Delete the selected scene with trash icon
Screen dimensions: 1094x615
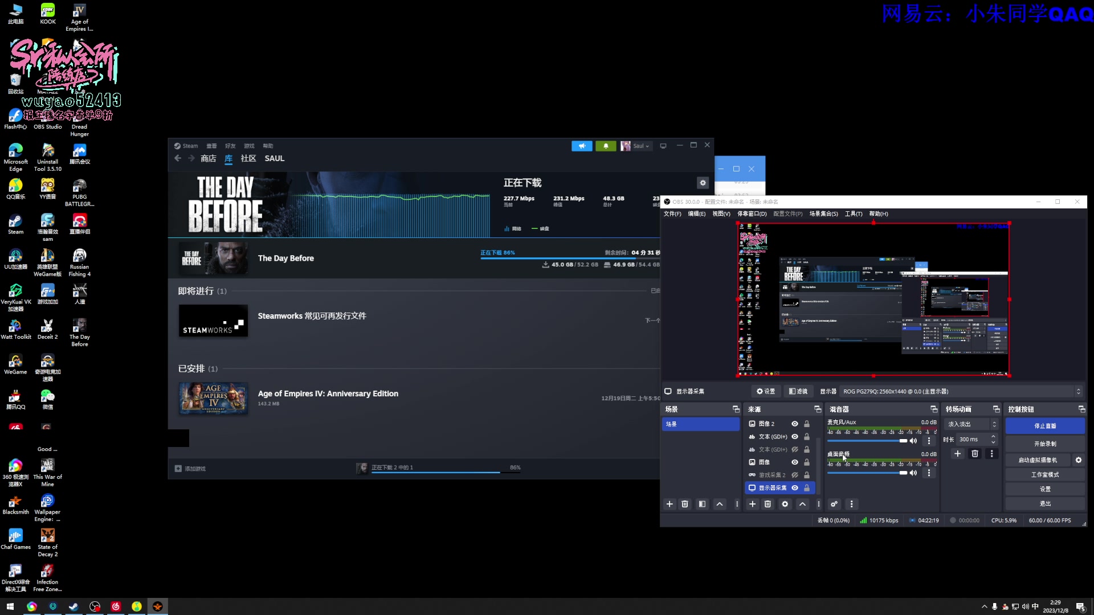coord(685,504)
